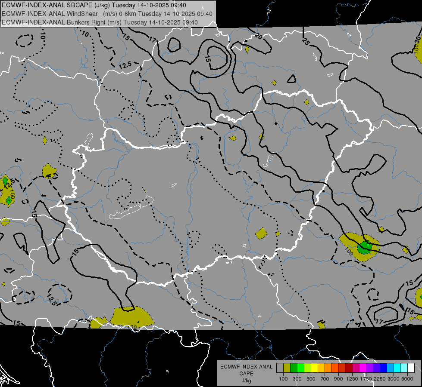Screen dimensions: 422x387
Task: Click the "CAPE" legend title
Action: pyautogui.click(x=246, y=374)
